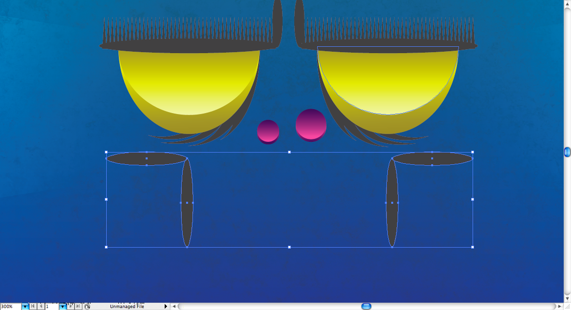Click the status icon beside Unmanaged File

87,307
